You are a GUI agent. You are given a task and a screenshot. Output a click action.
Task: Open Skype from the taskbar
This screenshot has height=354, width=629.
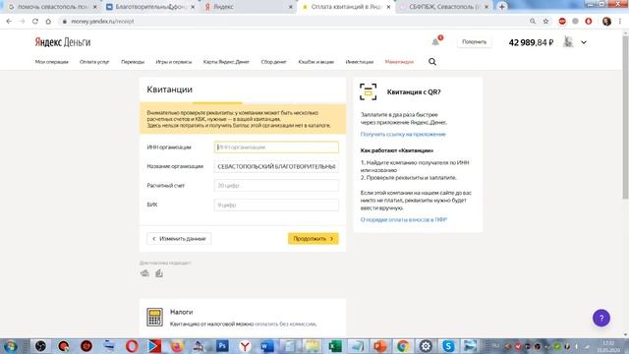pos(448,345)
